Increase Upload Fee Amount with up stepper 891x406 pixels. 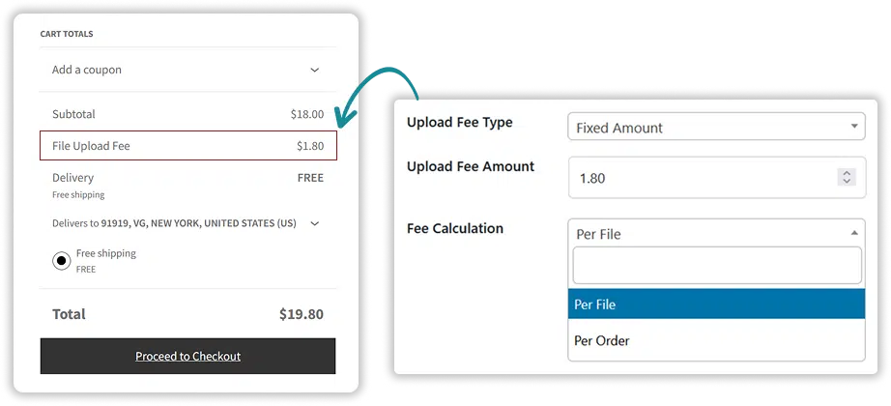coord(847,172)
